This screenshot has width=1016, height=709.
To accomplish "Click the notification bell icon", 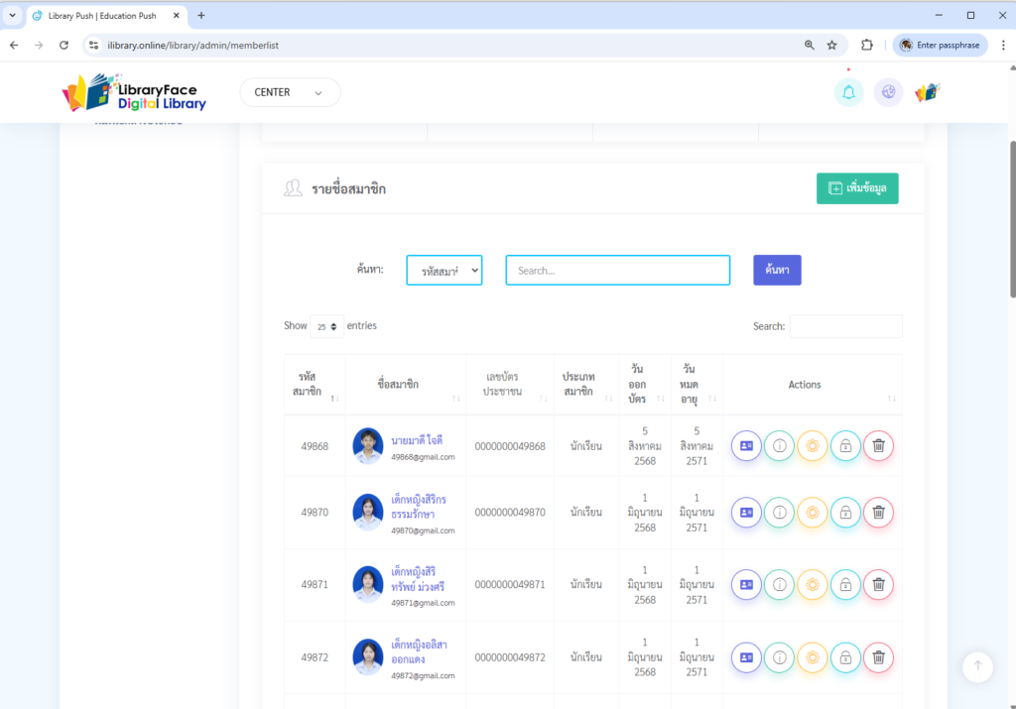I will click(848, 92).
